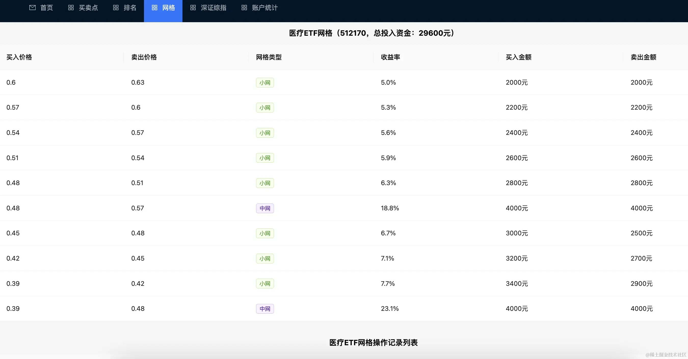
Task: Switch to the 买卖点 page
Action: point(88,8)
